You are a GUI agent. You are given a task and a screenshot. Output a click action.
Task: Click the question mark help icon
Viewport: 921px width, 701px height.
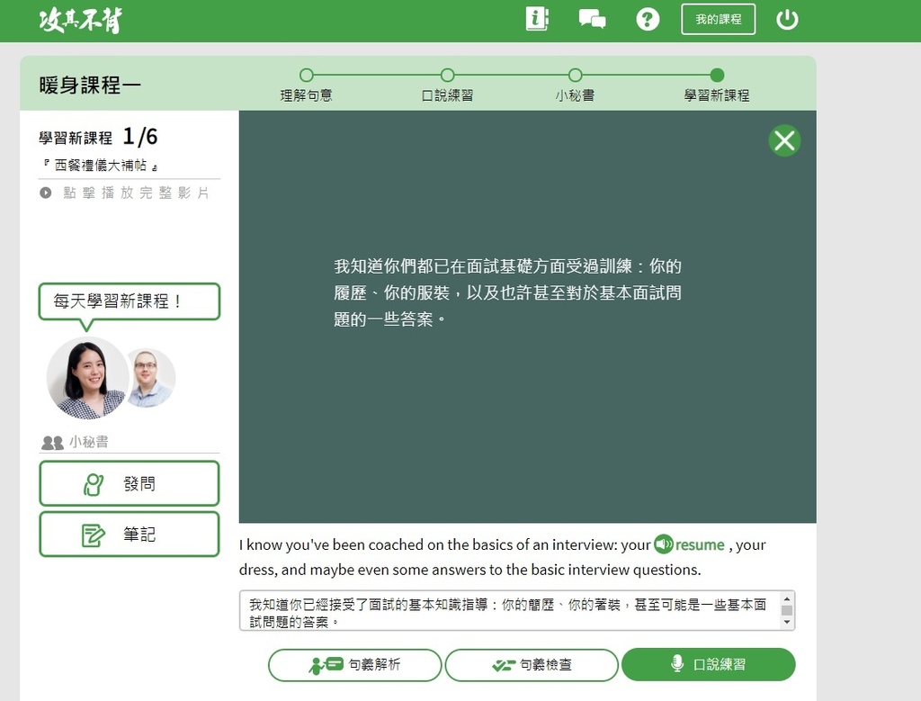tap(648, 20)
